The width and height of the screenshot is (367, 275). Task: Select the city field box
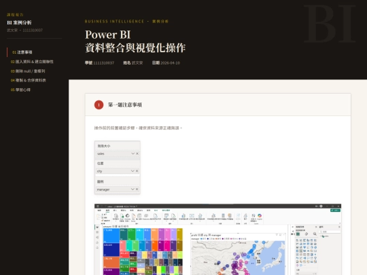[x=118, y=171]
